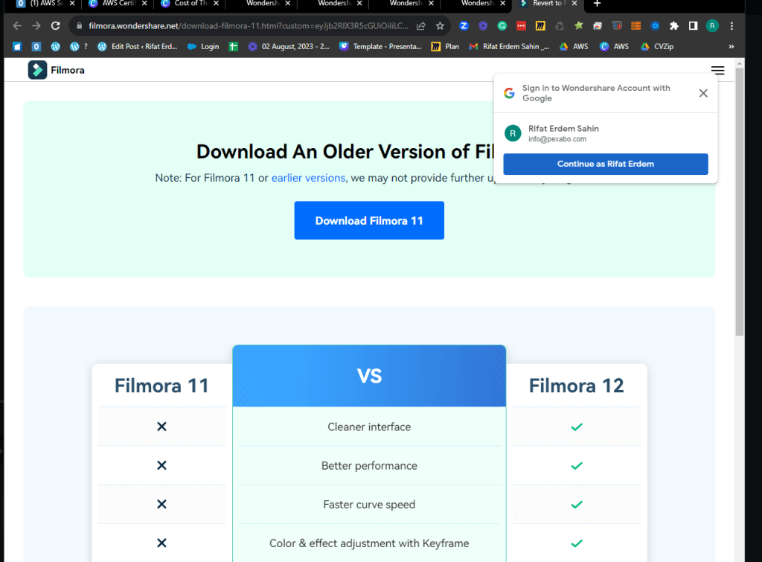Open the Grammarly extension icon

pyautogui.click(x=502, y=26)
